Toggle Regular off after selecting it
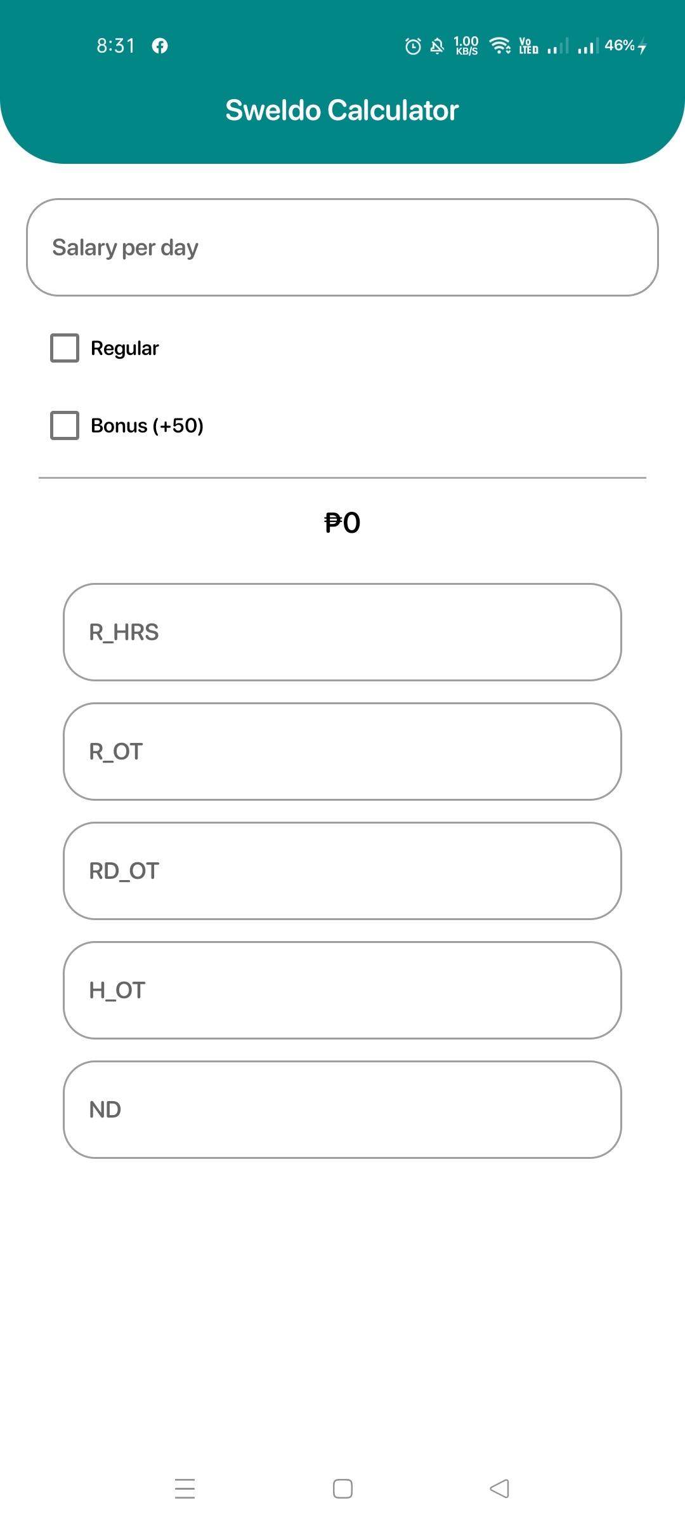685x1524 pixels. click(64, 347)
